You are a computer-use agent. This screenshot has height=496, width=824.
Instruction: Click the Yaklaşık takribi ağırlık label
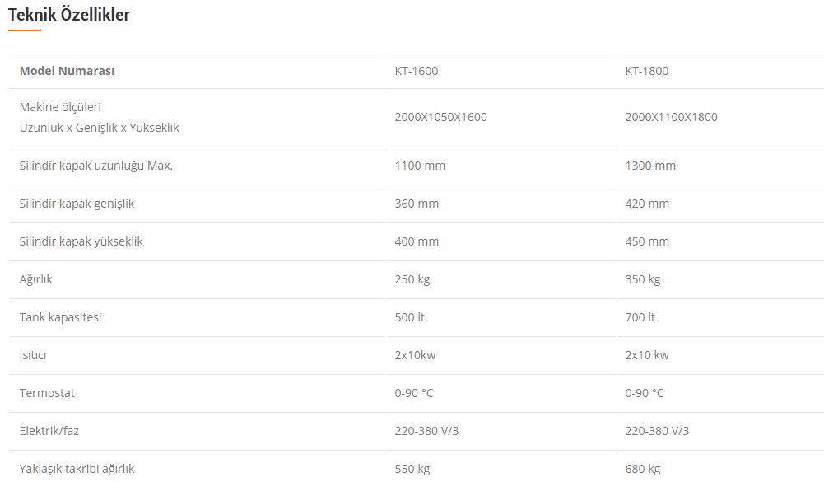click(77, 469)
